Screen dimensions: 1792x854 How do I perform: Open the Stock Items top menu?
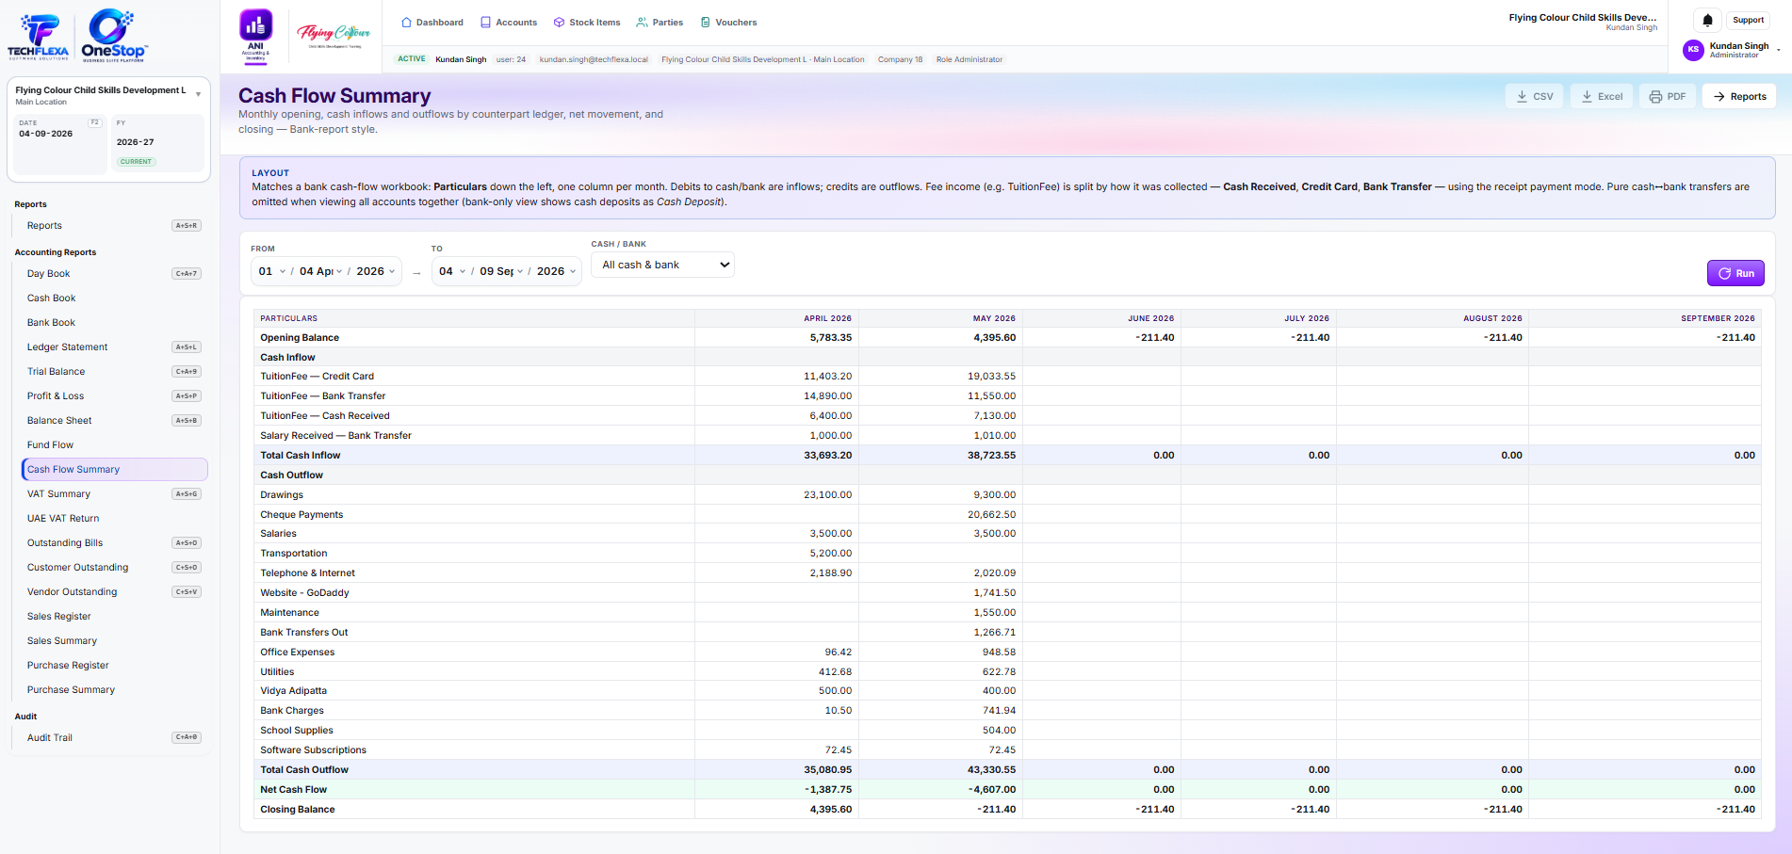click(586, 22)
